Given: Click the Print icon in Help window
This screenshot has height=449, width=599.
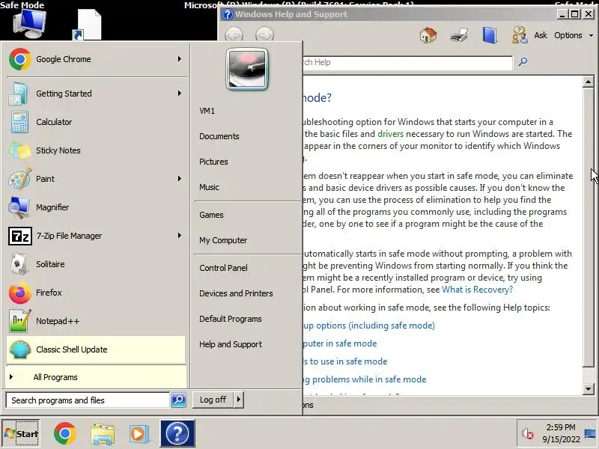Looking at the screenshot, I should click(x=459, y=35).
